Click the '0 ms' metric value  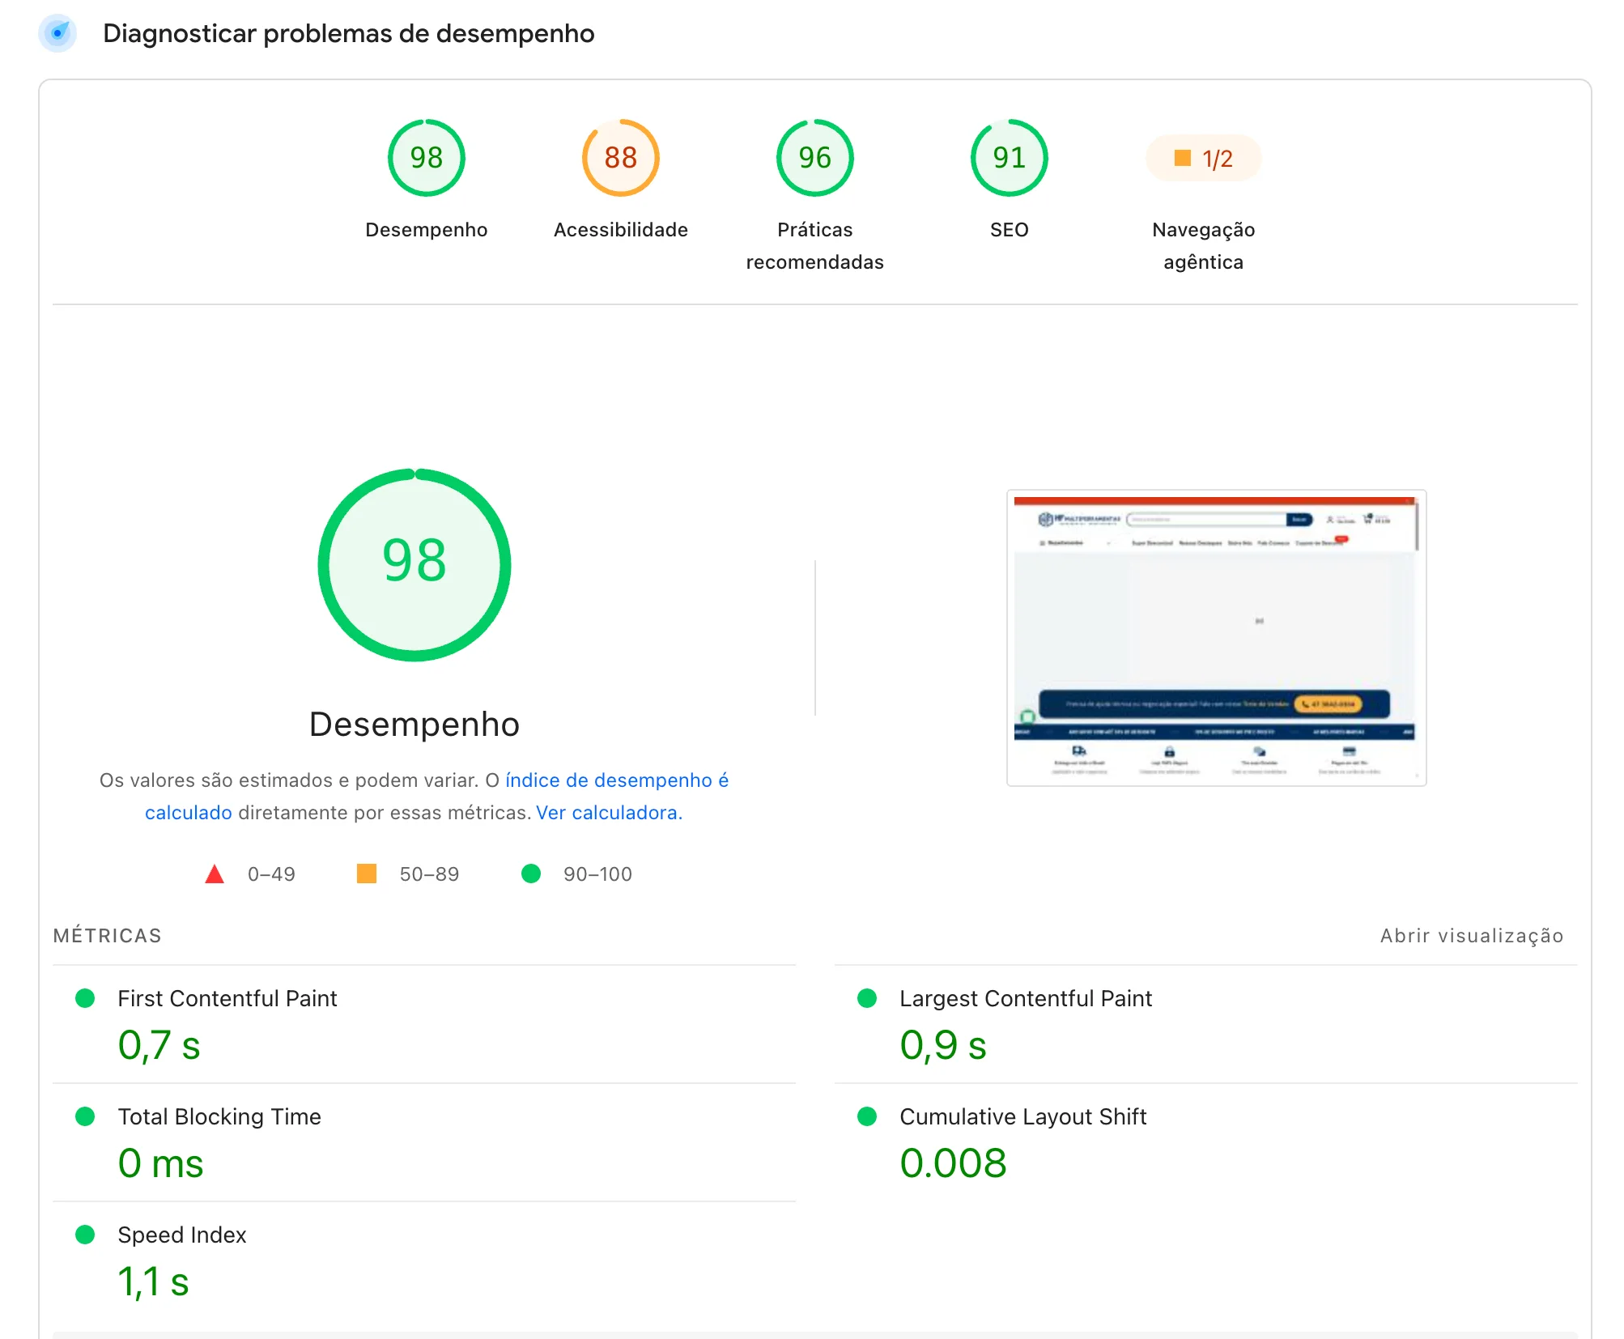tap(160, 1163)
